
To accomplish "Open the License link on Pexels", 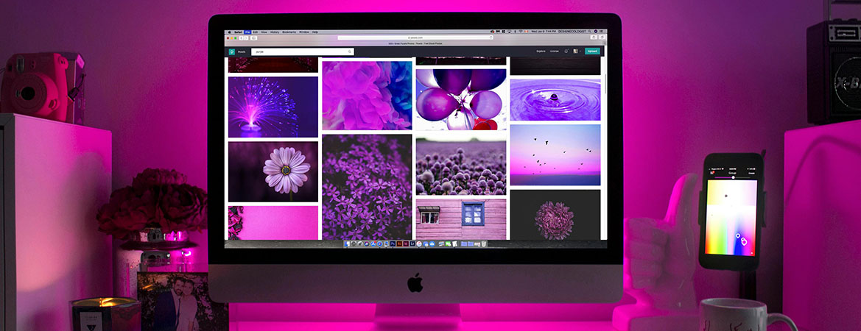I will (x=555, y=51).
